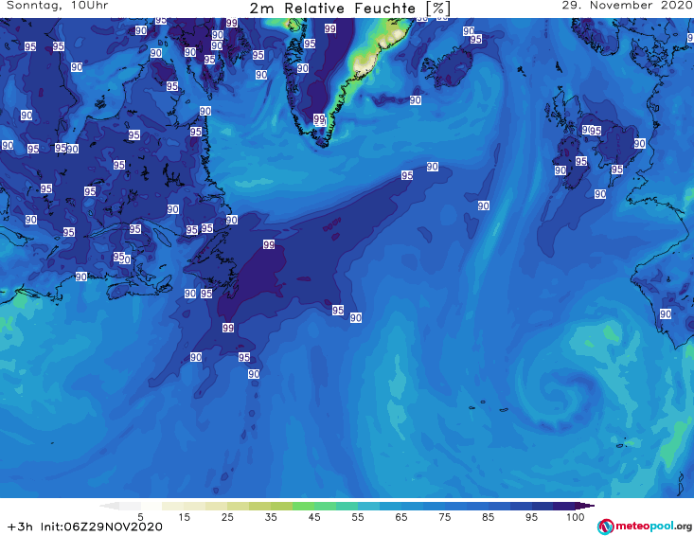Click the "90" contour label over northern England
694x536 pixels.
pyautogui.click(x=640, y=143)
